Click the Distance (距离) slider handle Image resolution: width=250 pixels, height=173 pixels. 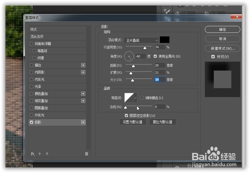[133, 66]
